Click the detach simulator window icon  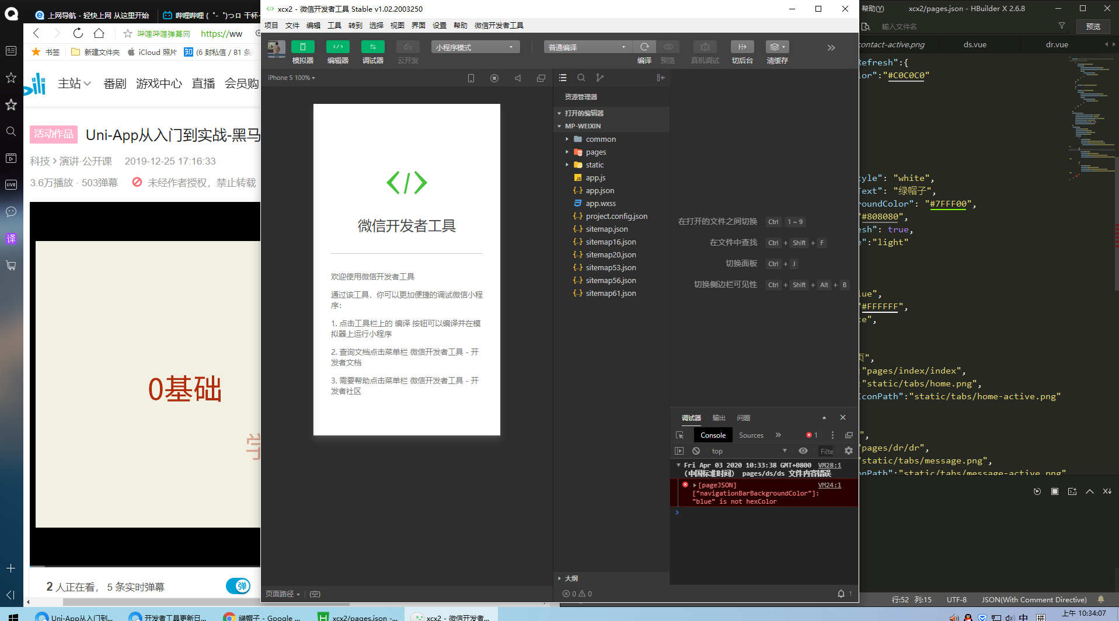541,78
